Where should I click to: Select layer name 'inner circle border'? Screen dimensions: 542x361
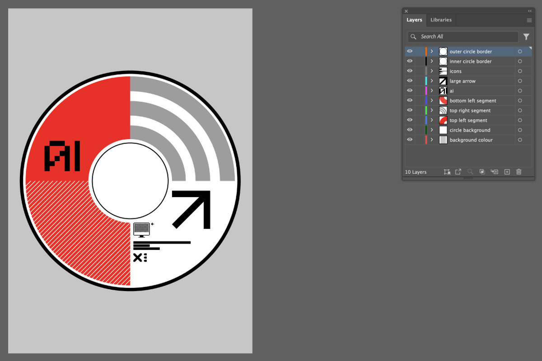(x=471, y=61)
